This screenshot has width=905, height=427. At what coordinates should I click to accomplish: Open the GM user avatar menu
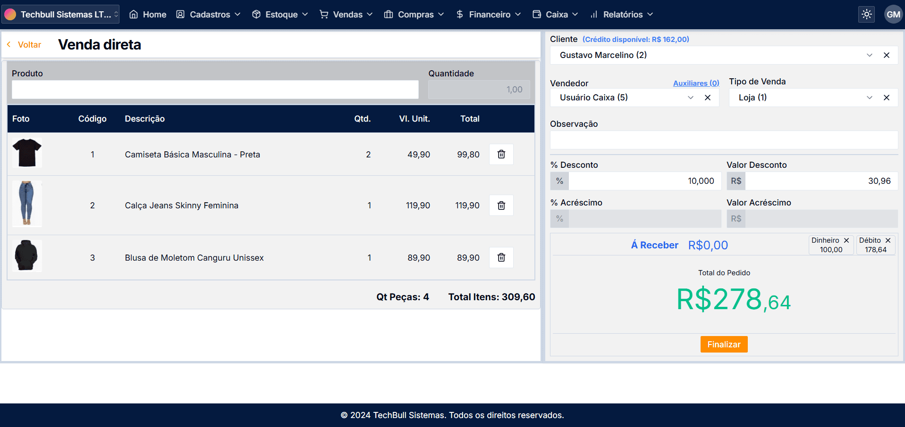pos(893,14)
